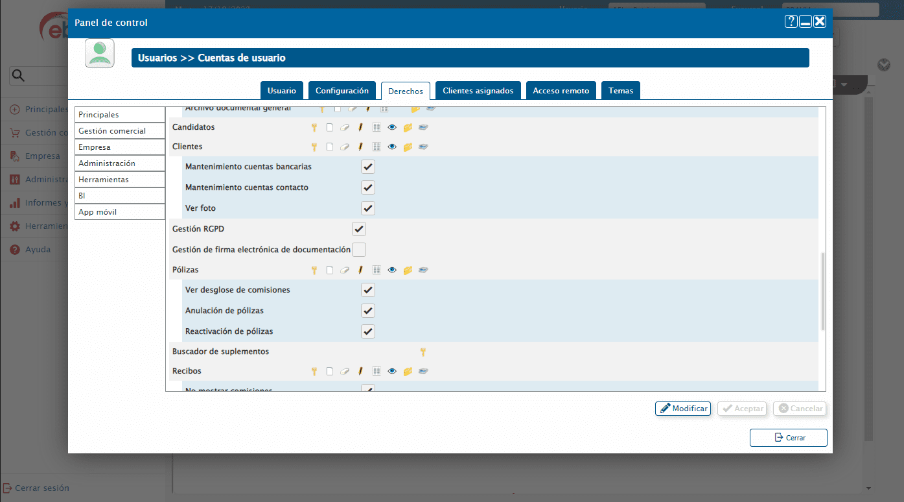The height and width of the screenshot is (502, 904).
Task: Toggle the eye view icon for Candidatos
Action: [x=392, y=128]
